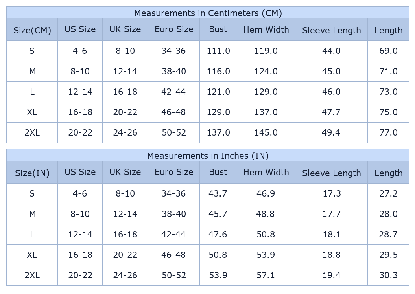Select the "Size(IN)" column header
The image size is (415, 294).
pos(32,173)
